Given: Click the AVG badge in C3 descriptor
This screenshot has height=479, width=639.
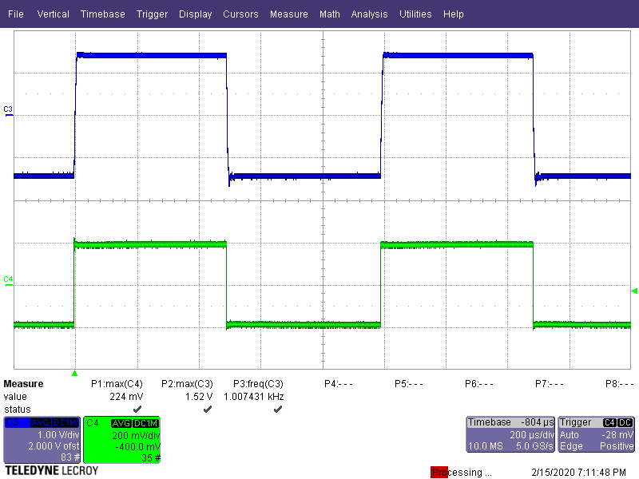Looking at the screenshot, I should 41,423.
